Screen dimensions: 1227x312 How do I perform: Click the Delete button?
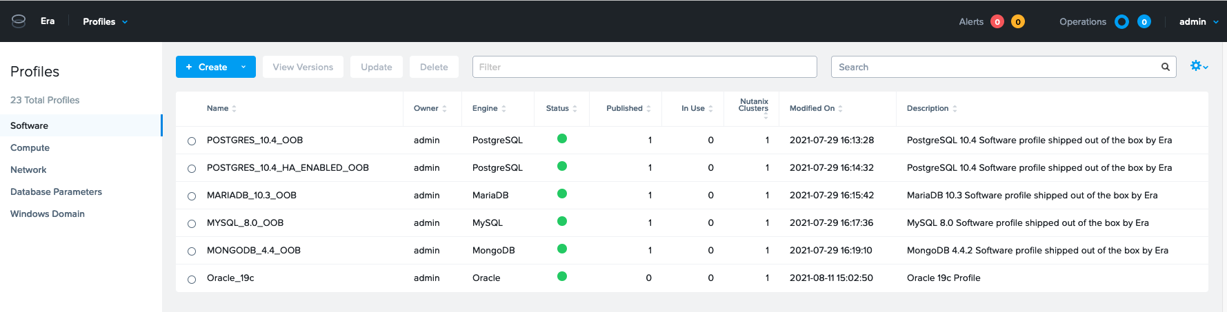pos(434,67)
